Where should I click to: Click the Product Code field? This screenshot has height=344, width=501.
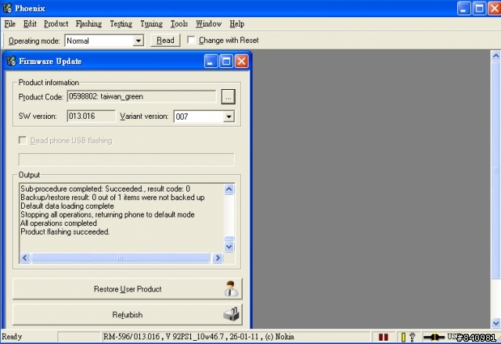coord(142,97)
